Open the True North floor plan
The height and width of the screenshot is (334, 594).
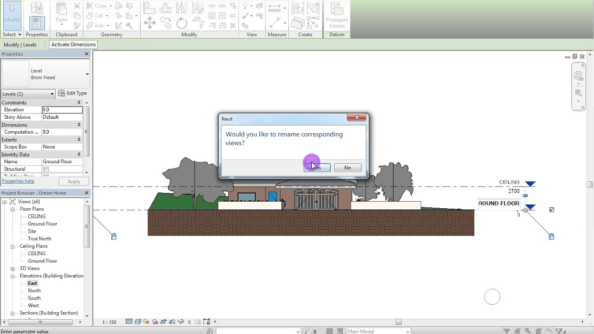[x=39, y=238]
